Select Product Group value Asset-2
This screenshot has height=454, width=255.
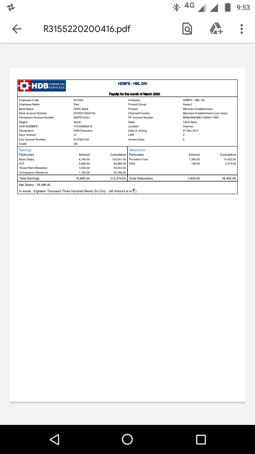[x=188, y=105]
